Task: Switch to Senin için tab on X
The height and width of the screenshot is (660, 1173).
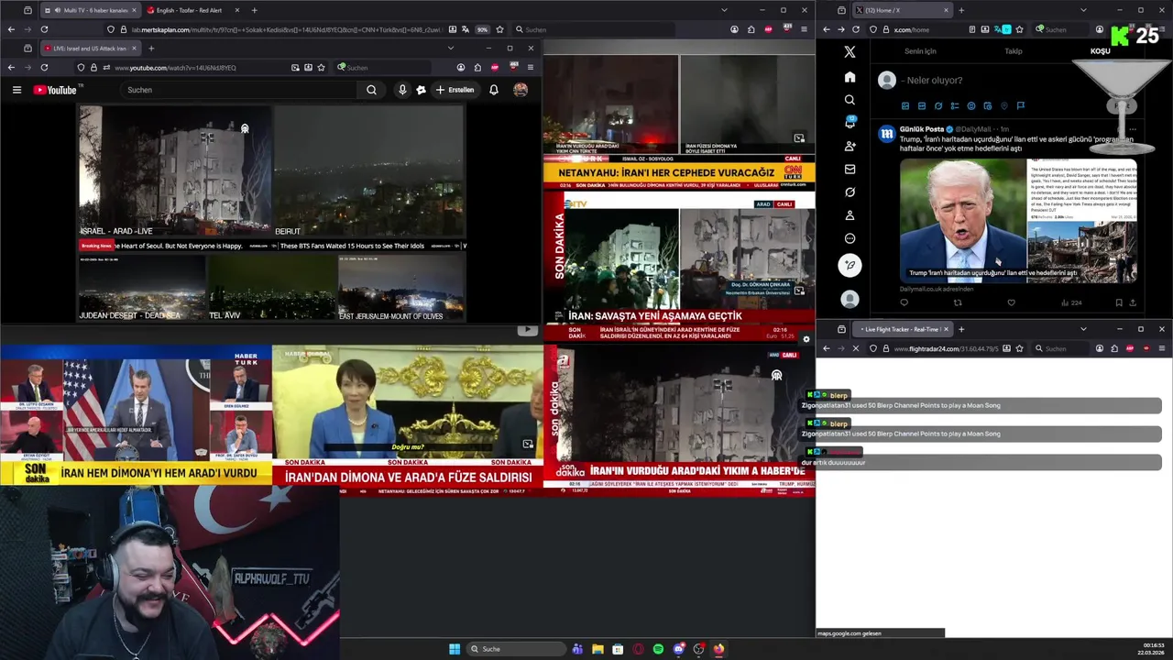Action: coord(920,51)
